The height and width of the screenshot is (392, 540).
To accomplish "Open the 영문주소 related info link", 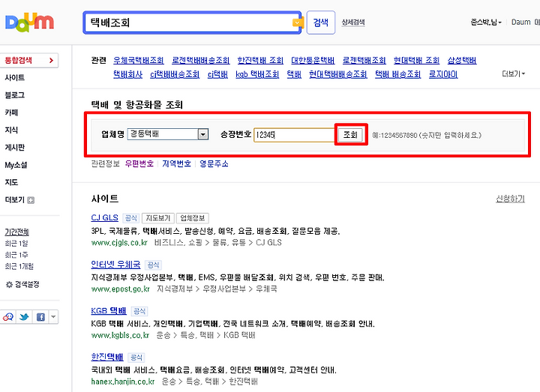I will [214, 164].
